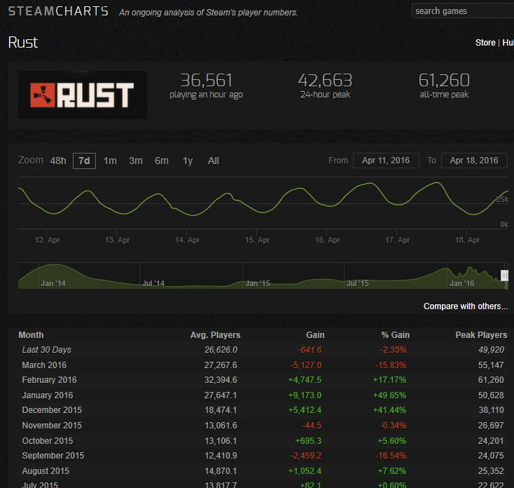Click the November 2015 row label
This screenshot has height=488, width=514.
(x=52, y=426)
